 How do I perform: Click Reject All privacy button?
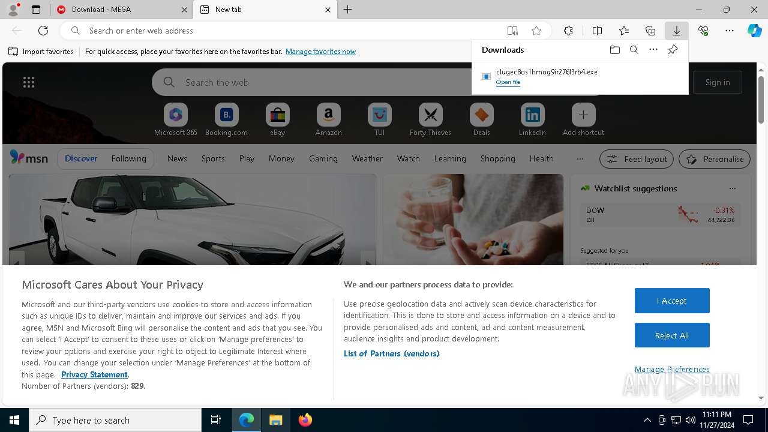pyautogui.click(x=672, y=335)
